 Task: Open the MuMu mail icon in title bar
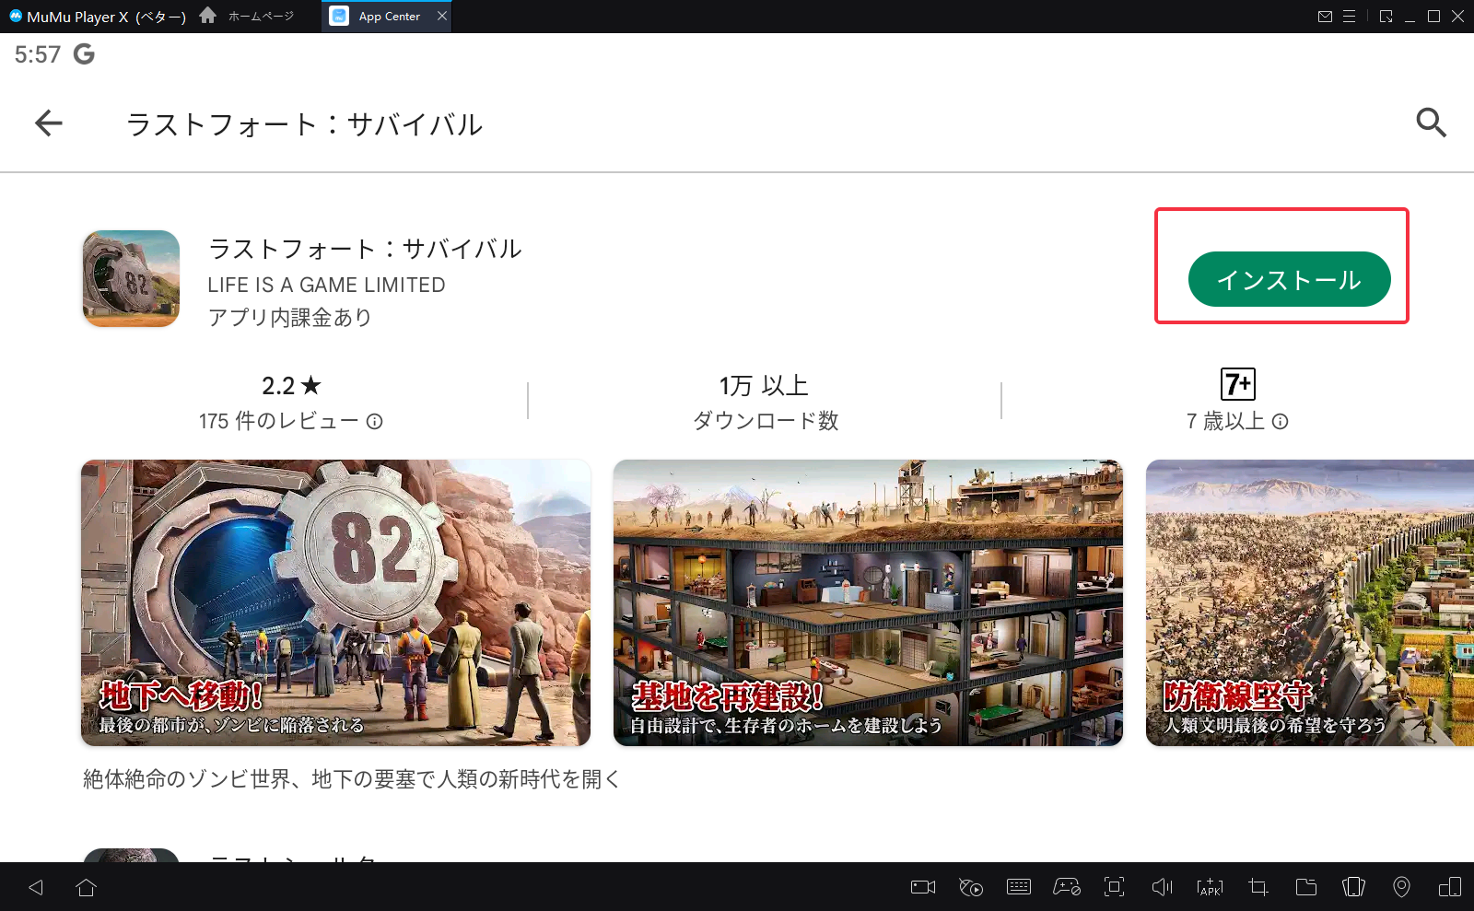[1325, 17]
